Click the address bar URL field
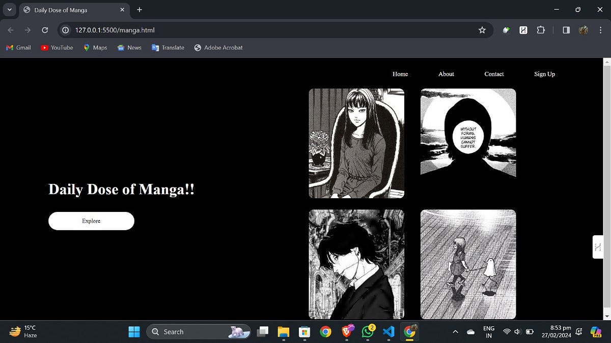The height and width of the screenshot is (343, 611). 275,30
